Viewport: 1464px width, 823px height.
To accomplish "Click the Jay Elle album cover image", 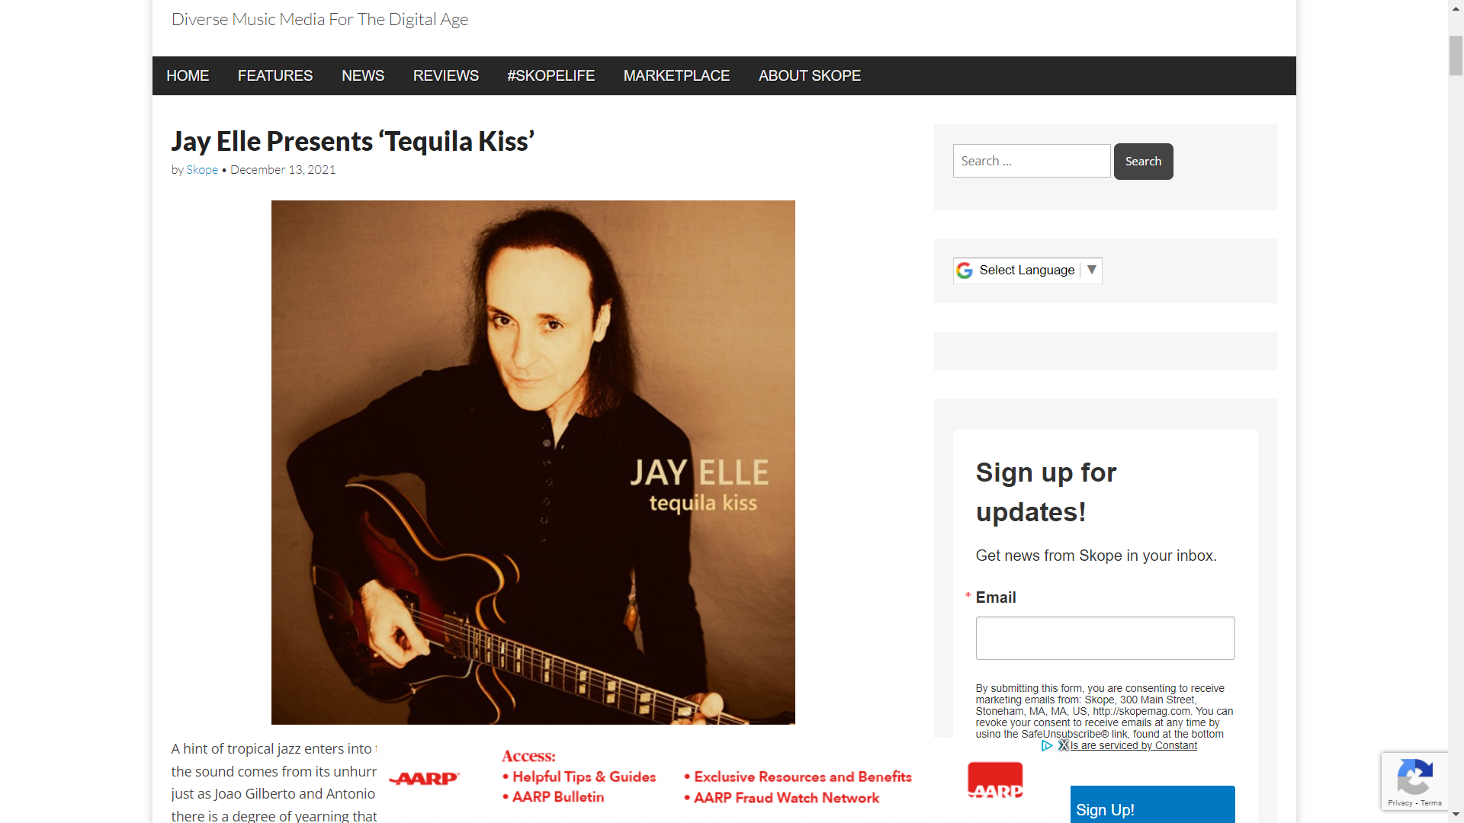I will 533,463.
